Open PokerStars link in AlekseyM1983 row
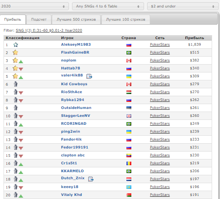Image resolution: width=220 pixels, height=199 pixels. pos(160,44)
